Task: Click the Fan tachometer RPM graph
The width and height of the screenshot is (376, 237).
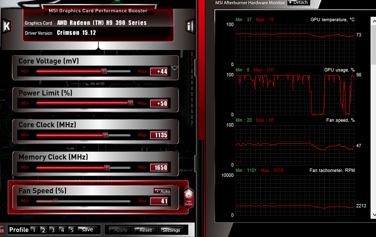Action: pyautogui.click(x=295, y=195)
